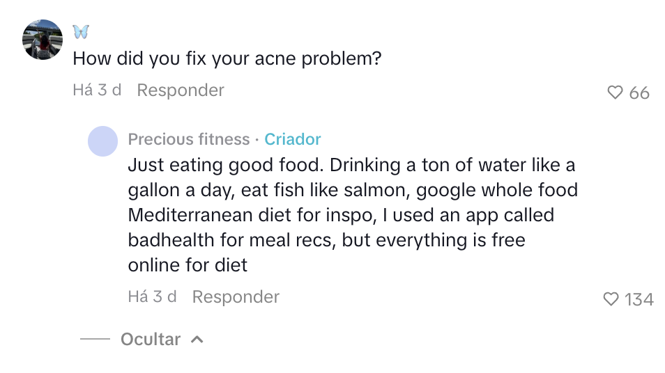Viewport: 665px width, 373px height.
Task: Click the horizontal line beside Ocultar
Action: pos(95,340)
